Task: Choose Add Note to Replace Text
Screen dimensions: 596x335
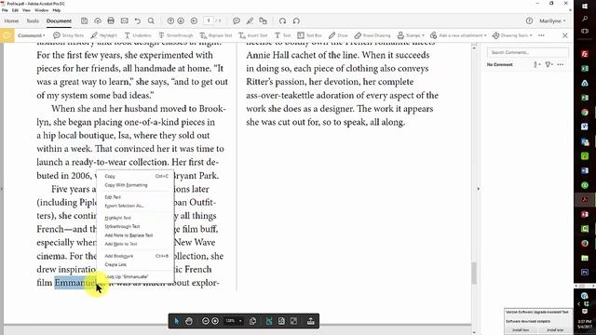Action: (x=136, y=235)
